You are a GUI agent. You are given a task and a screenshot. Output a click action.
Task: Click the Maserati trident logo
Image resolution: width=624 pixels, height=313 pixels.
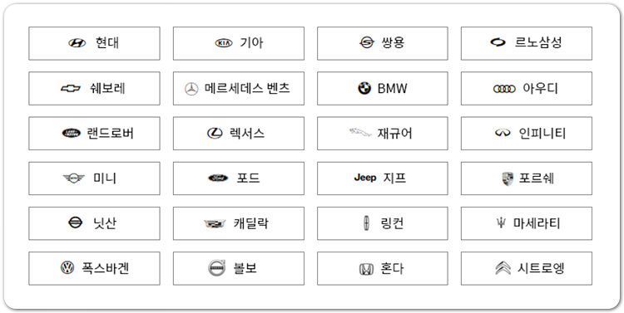click(500, 223)
